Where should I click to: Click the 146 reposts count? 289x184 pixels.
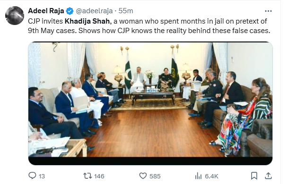pos(99,176)
